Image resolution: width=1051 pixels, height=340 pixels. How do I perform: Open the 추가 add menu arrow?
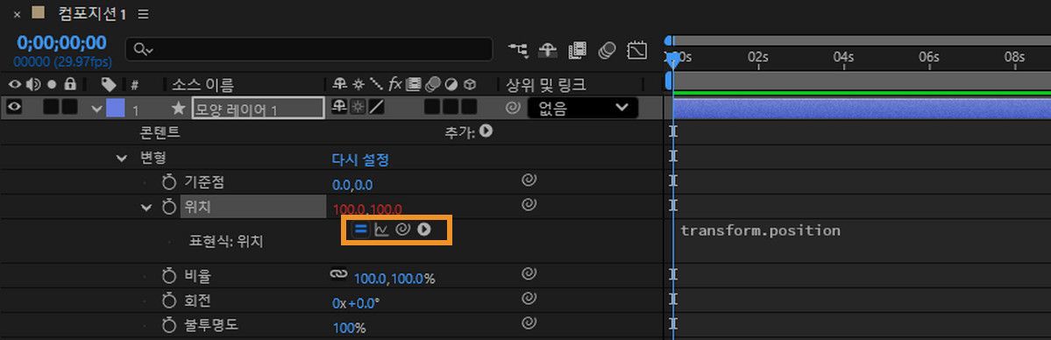486,131
